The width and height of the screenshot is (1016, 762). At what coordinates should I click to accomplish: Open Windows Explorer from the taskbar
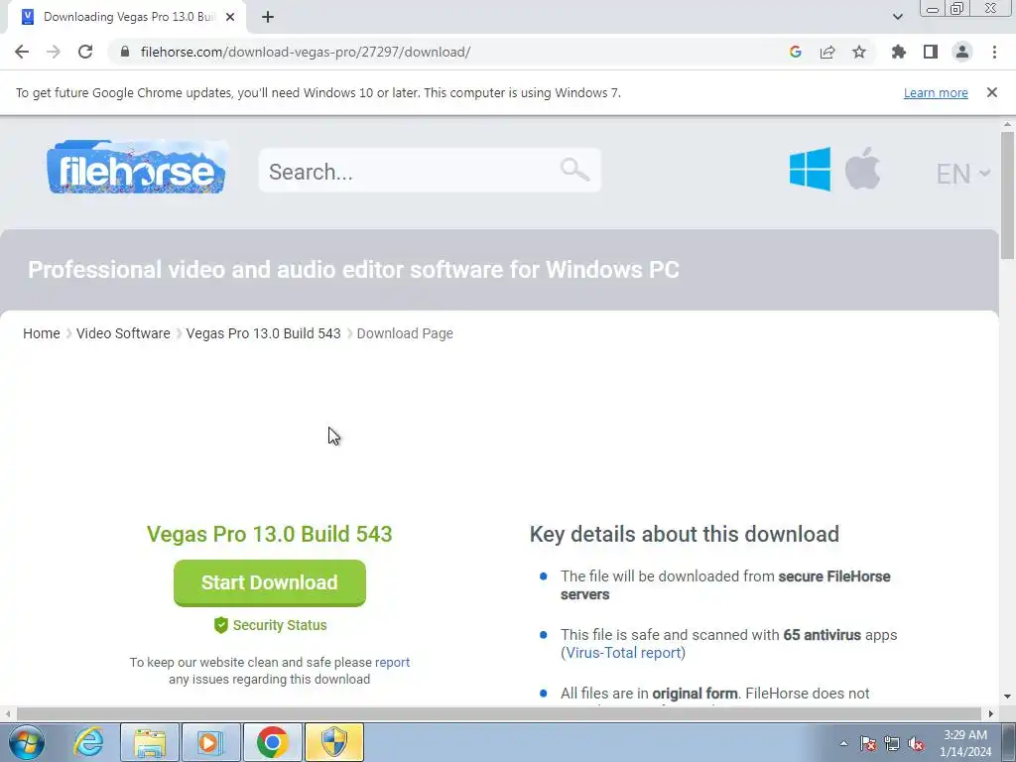[150, 742]
